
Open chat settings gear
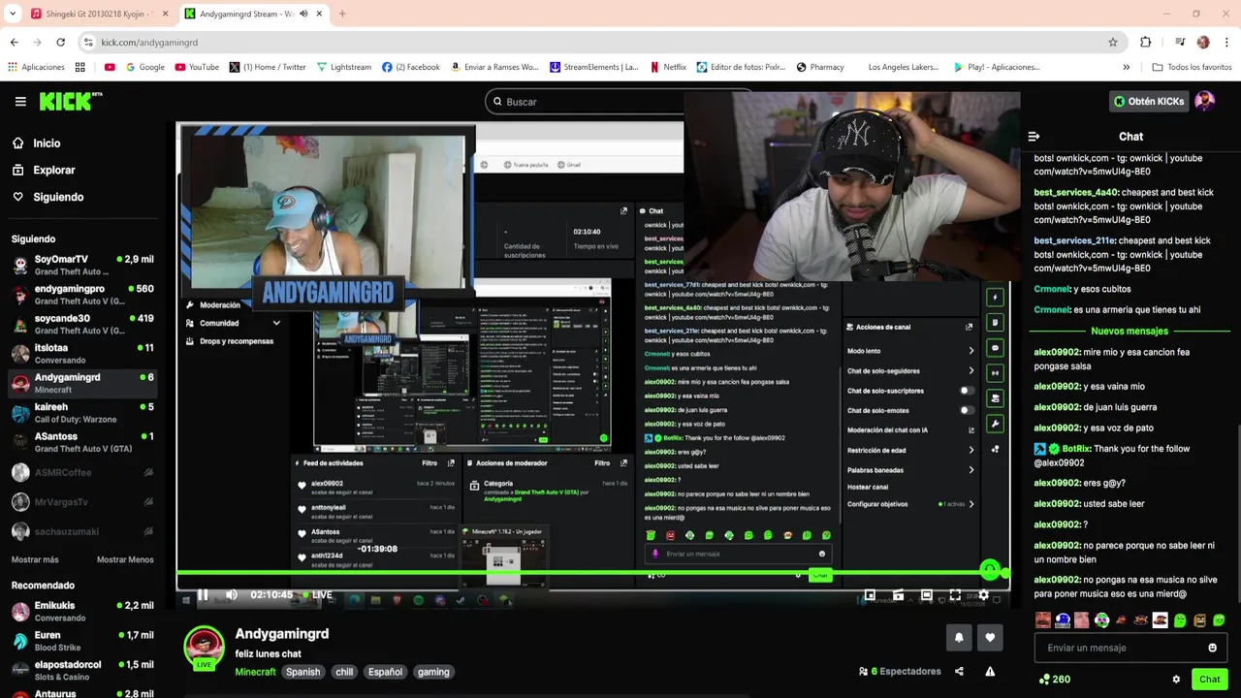[1176, 680]
